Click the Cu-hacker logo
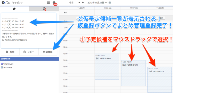 [x=12, y=2]
